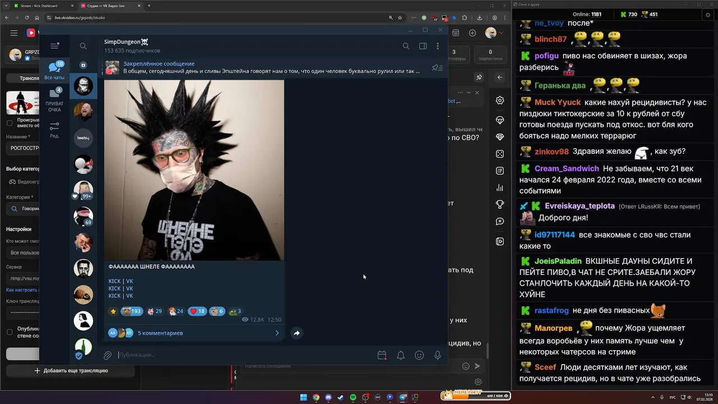Collapse the VK side panel back arrow

pyautogui.click(x=500, y=77)
